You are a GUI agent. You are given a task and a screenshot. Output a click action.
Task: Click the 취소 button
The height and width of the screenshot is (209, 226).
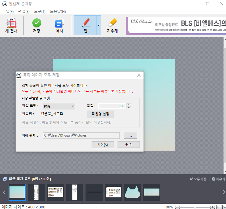[129, 145]
